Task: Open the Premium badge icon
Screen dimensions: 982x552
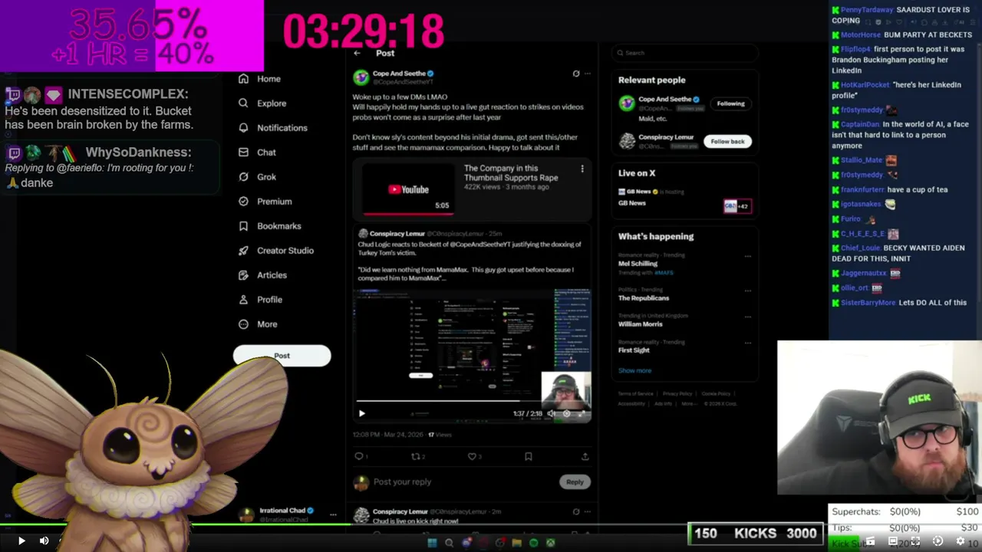Action: pos(243,202)
